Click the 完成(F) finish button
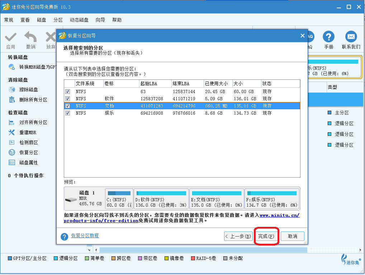Image resolution: width=365 pixels, height=275 pixels. click(x=266, y=236)
